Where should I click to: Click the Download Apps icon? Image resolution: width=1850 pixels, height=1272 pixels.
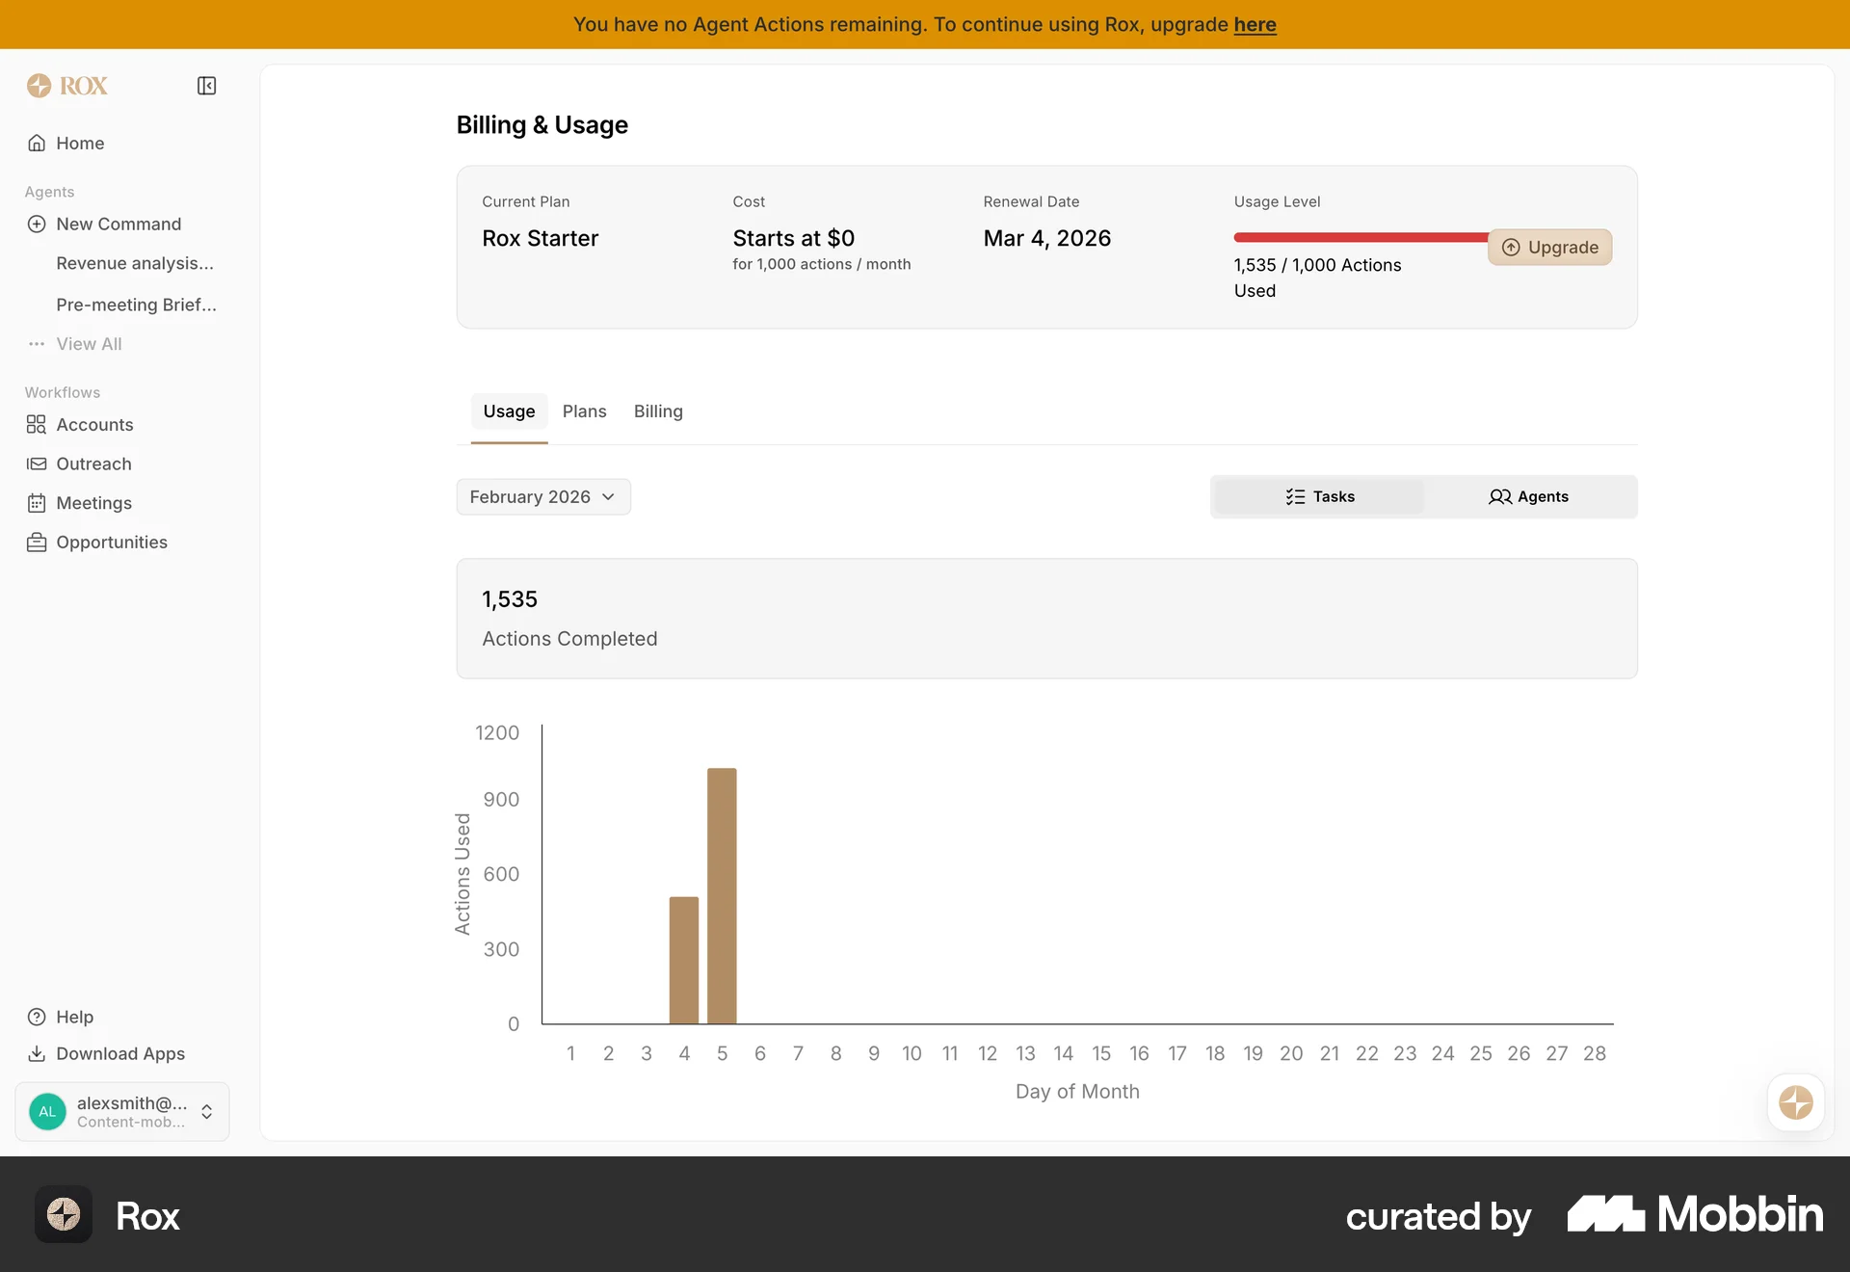(36, 1053)
